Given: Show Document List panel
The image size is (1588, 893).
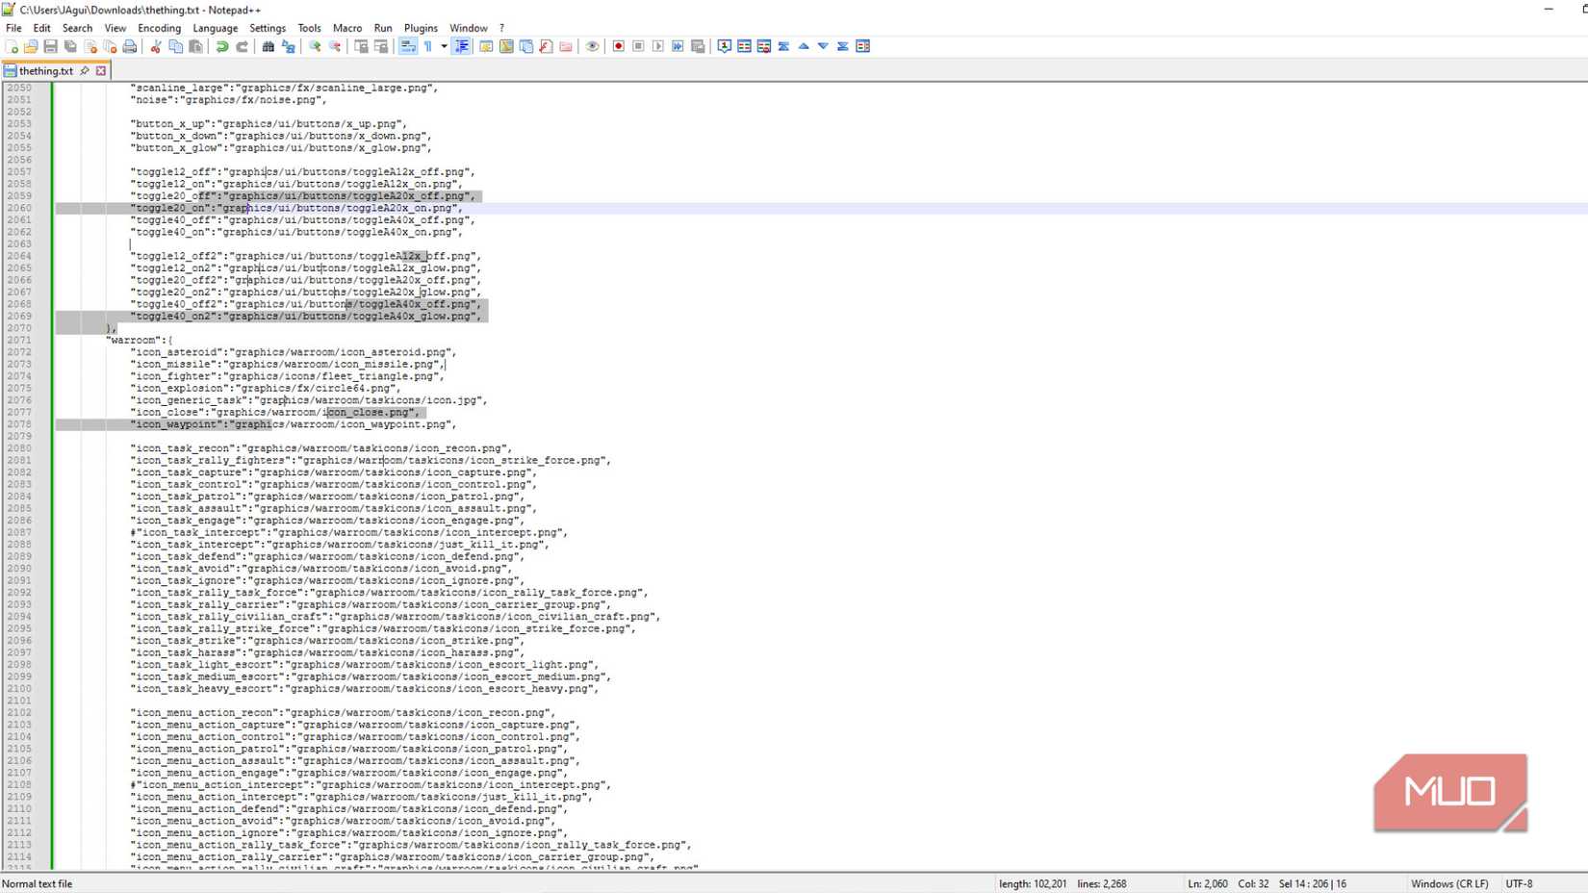Looking at the screenshot, I should tap(526, 46).
